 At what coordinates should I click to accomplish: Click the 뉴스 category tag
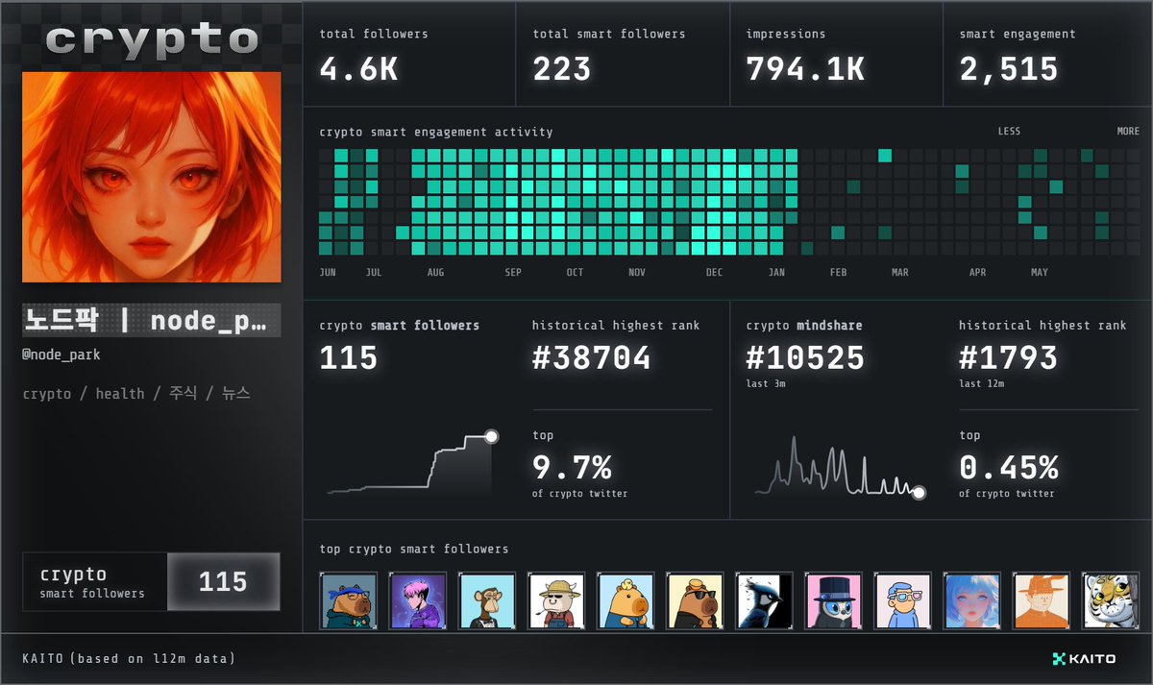click(x=235, y=394)
